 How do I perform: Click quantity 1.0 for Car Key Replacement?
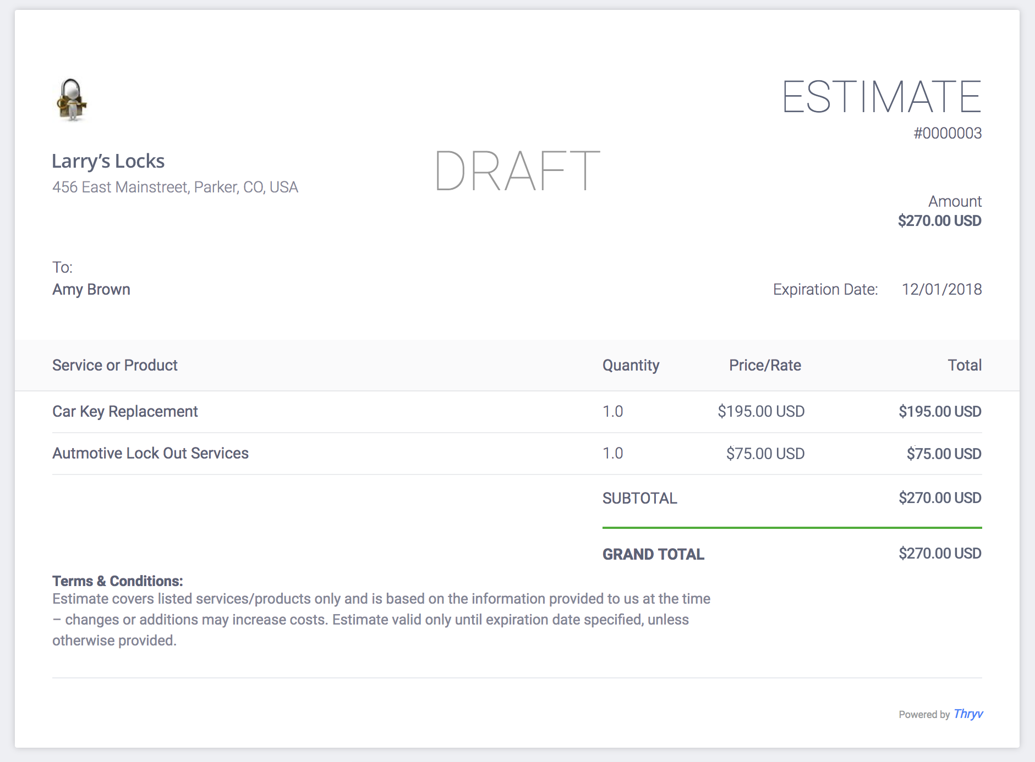coord(613,412)
